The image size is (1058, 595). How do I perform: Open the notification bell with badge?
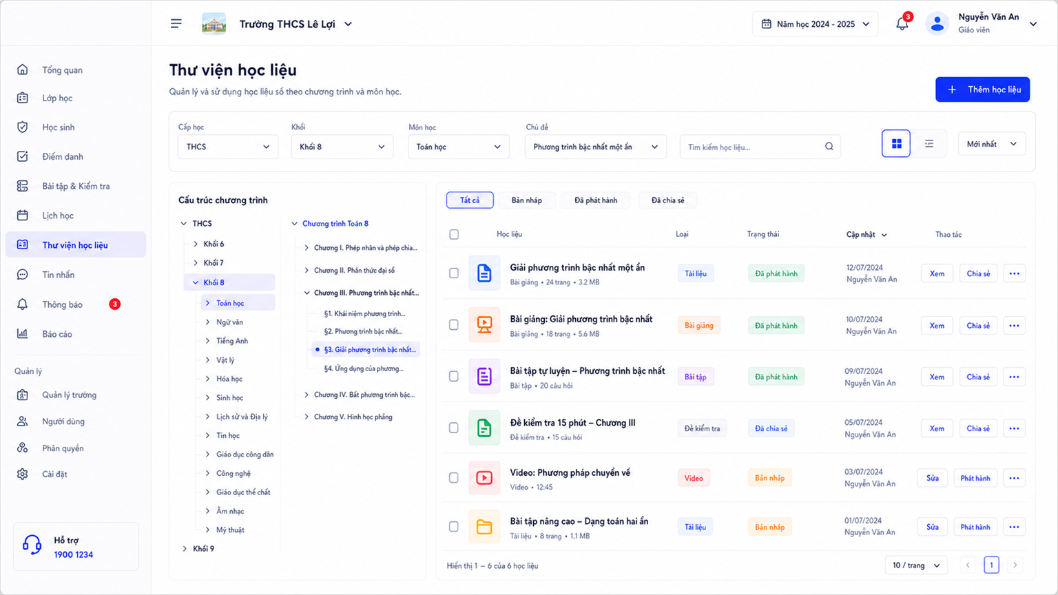[x=902, y=23]
